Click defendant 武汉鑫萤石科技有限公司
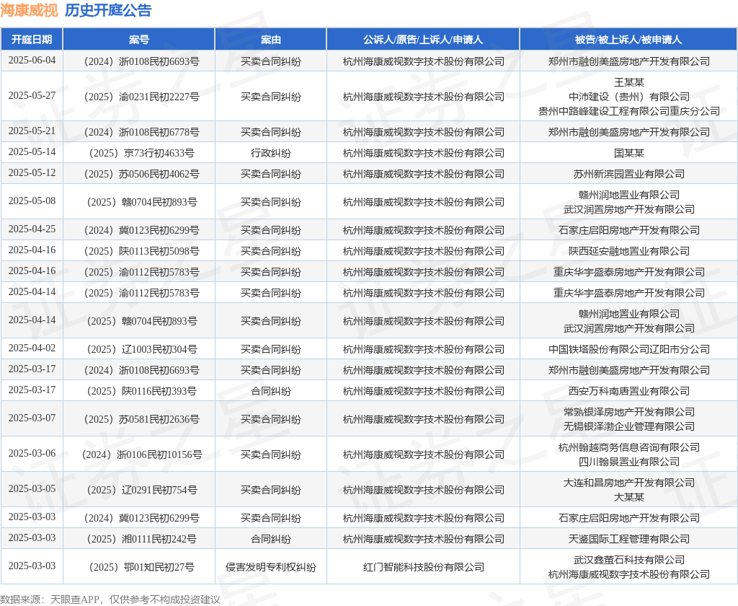 pyautogui.click(x=628, y=561)
